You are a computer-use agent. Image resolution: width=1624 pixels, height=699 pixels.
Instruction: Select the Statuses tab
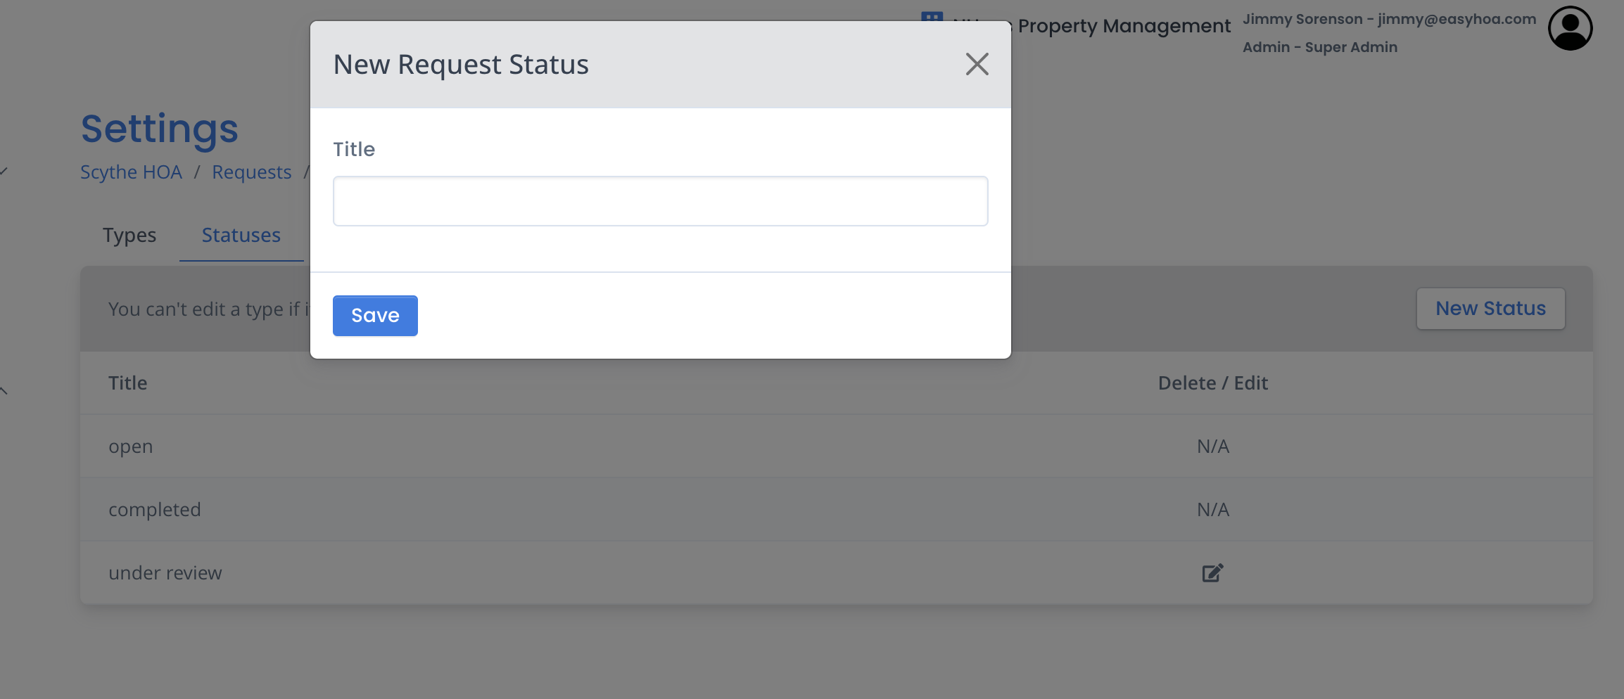pyautogui.click(x=241, y=235)
